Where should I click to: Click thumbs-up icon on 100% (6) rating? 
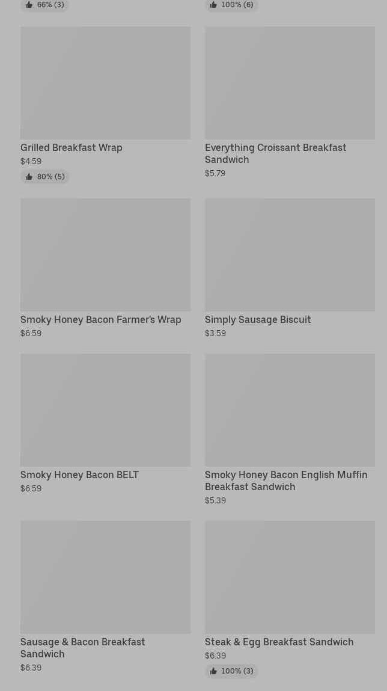coord(213,5)
